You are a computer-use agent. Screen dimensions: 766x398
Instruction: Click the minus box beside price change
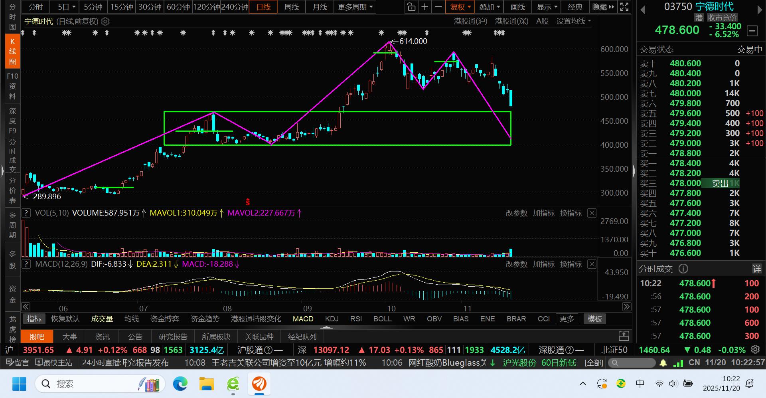(752, 31)
